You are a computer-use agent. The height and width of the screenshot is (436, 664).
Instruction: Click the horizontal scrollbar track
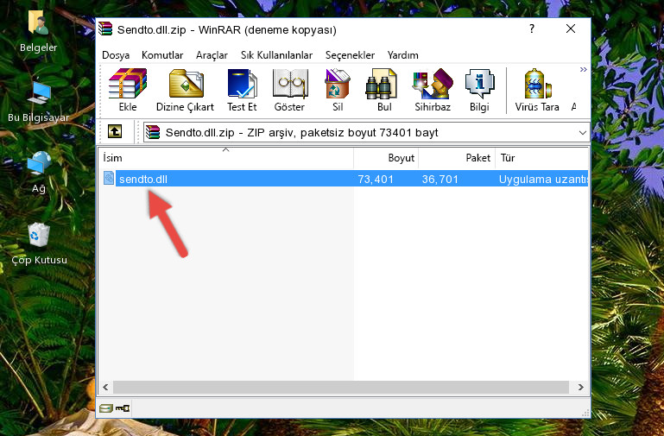click(341, 387)
